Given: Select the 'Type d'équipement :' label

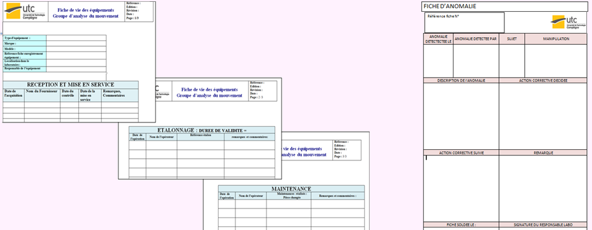Looking at the screenshot, I should 25,38.
